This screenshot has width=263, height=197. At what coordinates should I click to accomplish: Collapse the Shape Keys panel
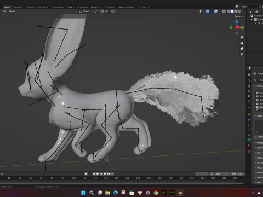(x=255, y=116)
